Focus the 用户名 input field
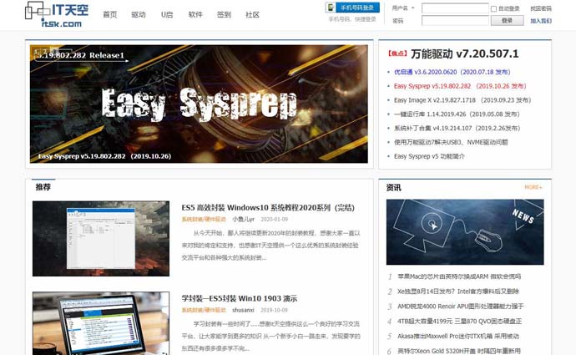 click(455, 8)
